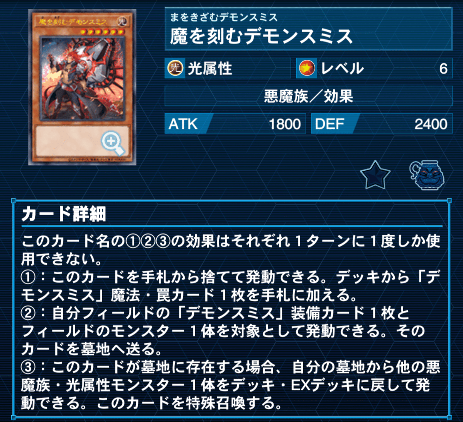Click the 光属性 attribute field

[x=228, y=68]
